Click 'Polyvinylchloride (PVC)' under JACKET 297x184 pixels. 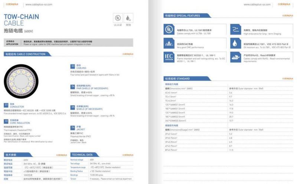coord(81,136)
